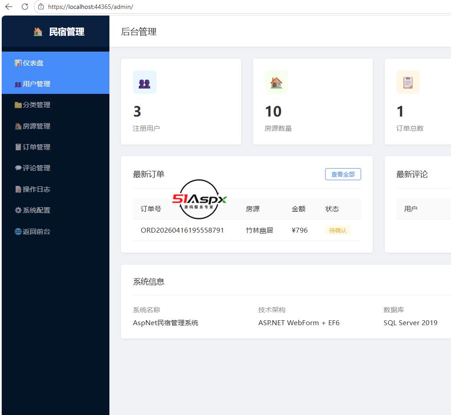Click the clipboard icon on the 订单总数 card

click(408, 83)
